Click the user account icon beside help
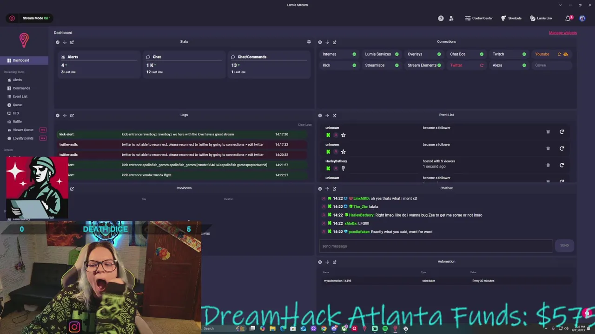 pos(451,18)
